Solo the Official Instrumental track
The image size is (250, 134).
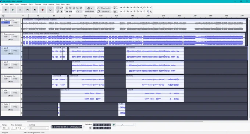[x=15, y=37]
